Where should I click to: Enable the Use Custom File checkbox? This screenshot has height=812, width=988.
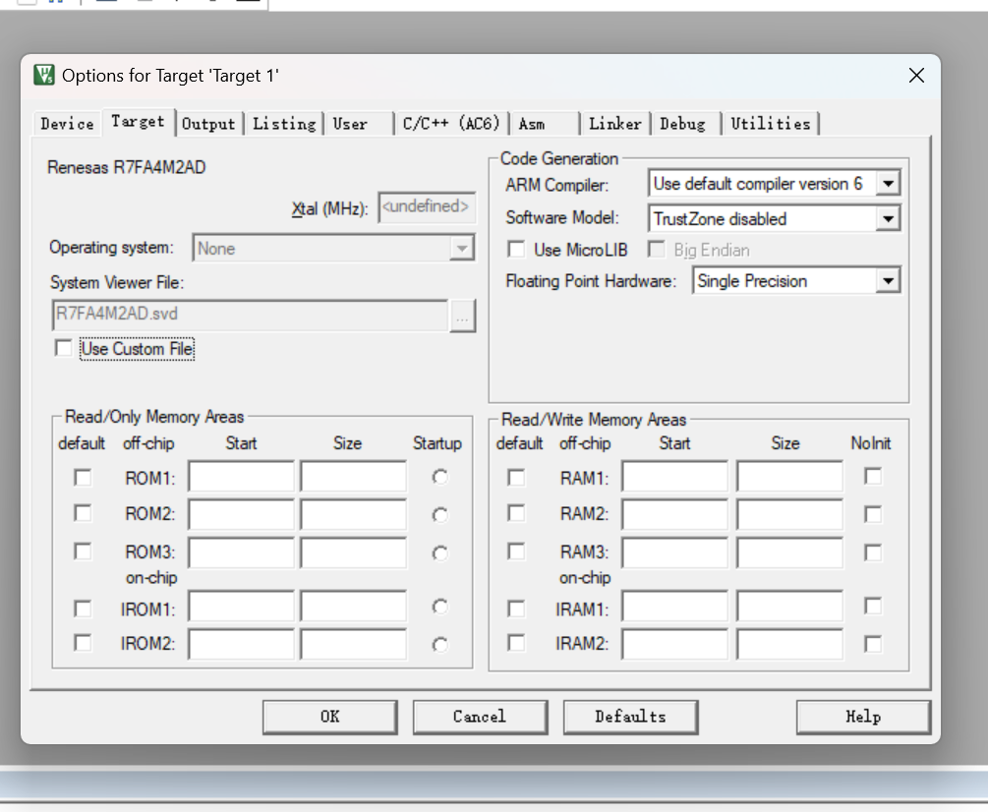coord(64,348)
